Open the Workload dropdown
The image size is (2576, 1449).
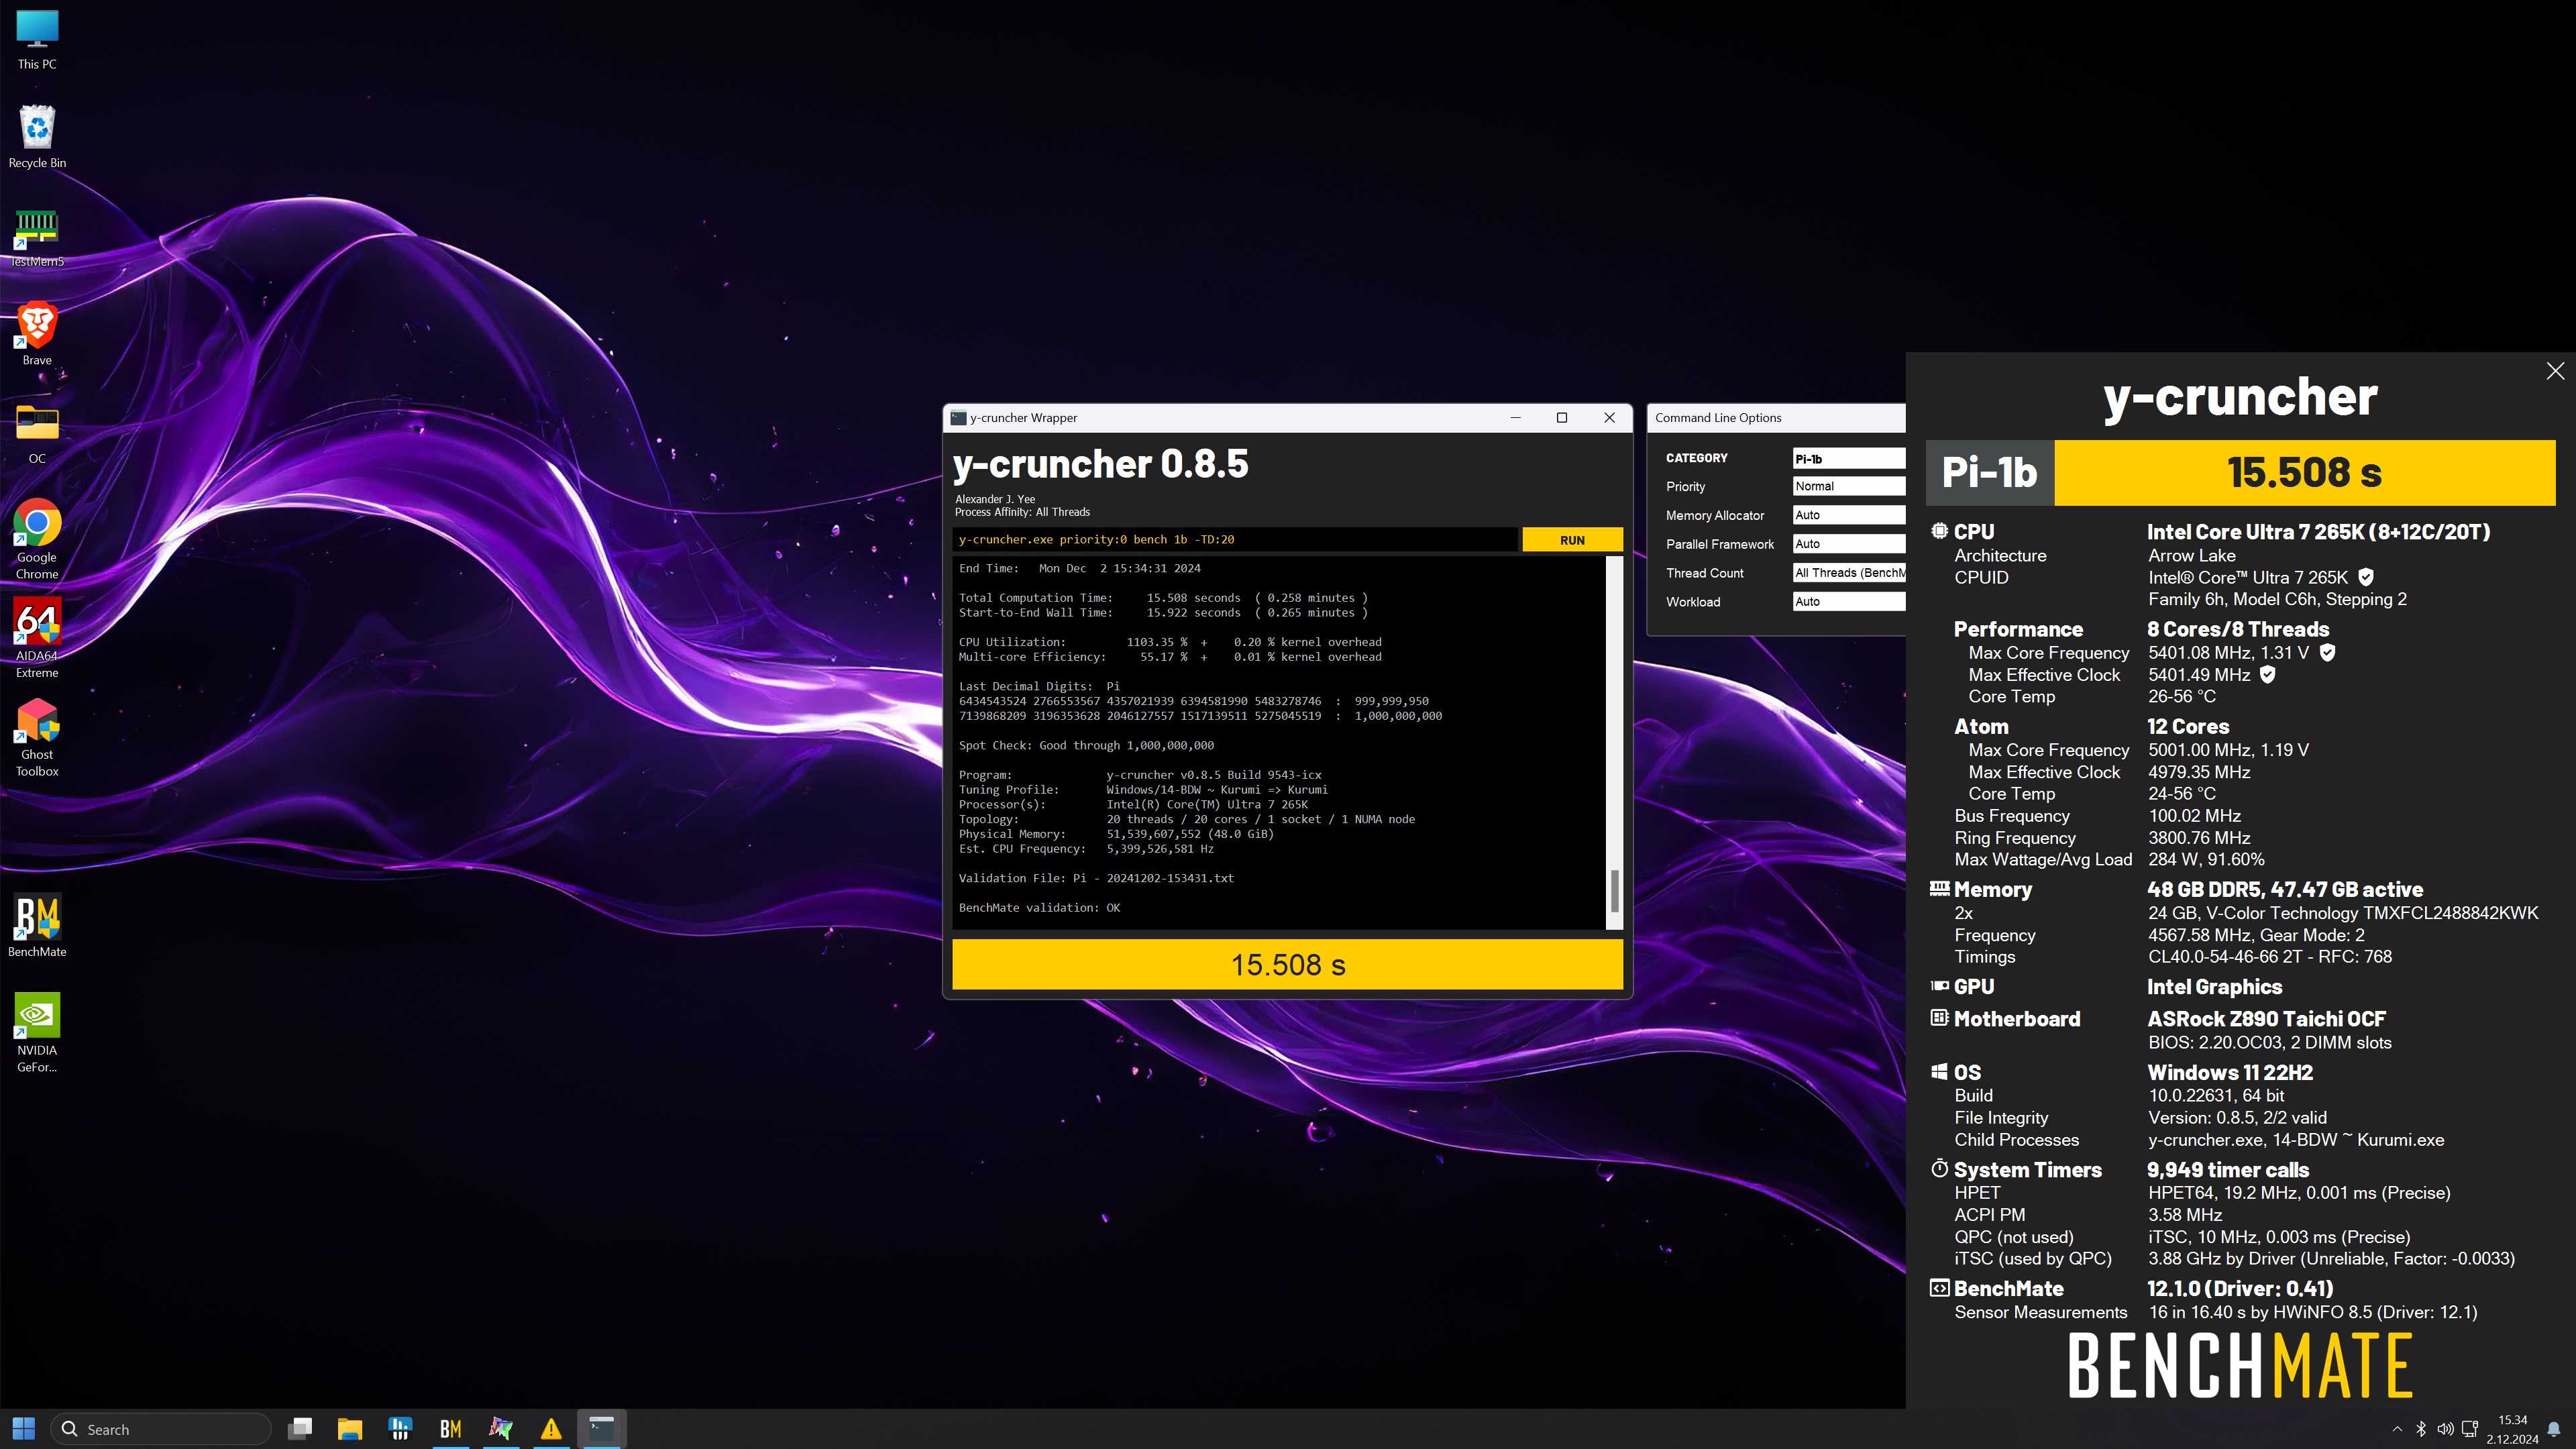[1848, 602]
